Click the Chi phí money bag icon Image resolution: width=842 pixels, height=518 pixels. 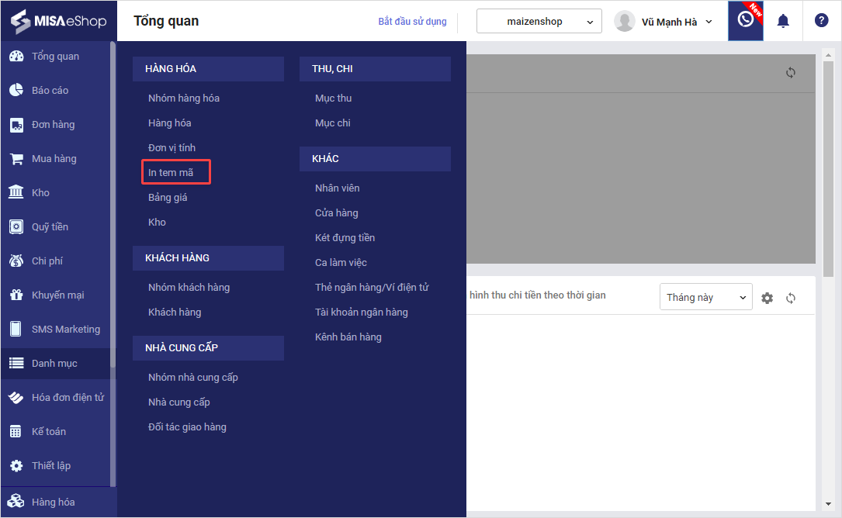16,261
